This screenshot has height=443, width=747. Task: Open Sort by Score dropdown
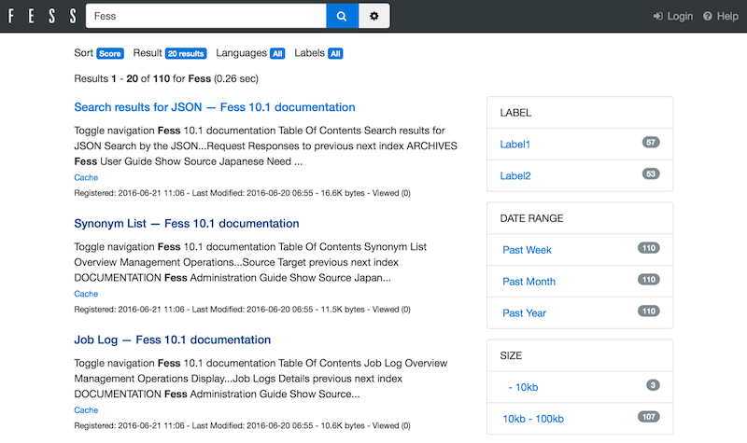tap(109, 53)
